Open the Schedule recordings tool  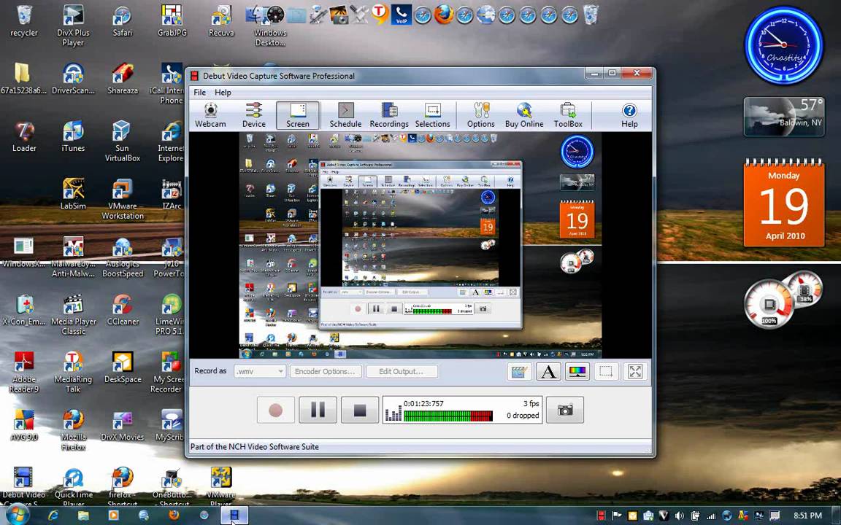(x=345, y=115)
